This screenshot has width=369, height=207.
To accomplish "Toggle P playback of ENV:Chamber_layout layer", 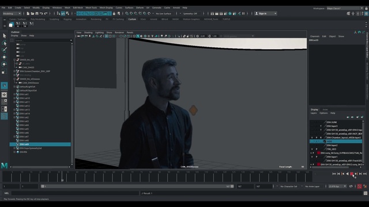I will 317,137.
